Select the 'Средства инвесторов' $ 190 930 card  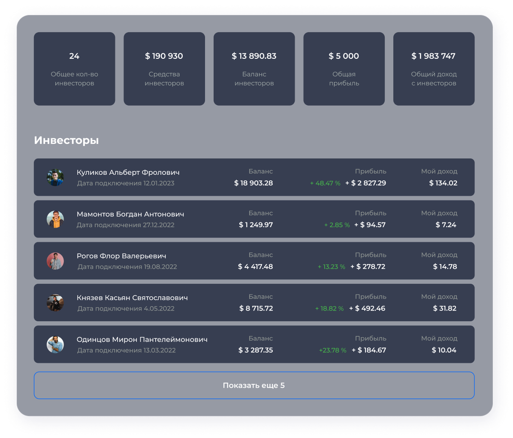(x=164, y=69)
